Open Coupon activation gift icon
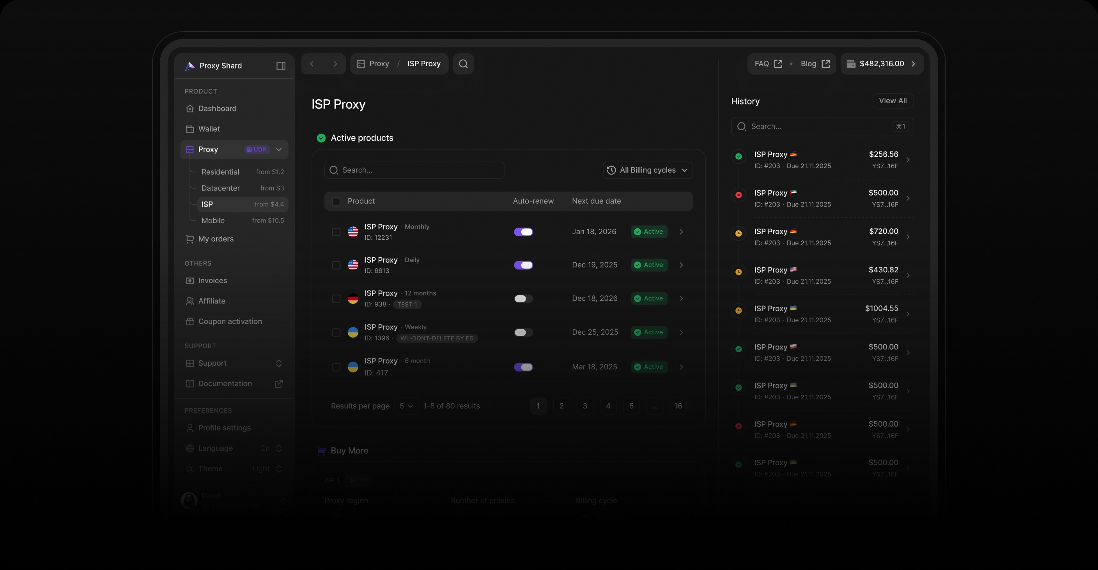The width and height of the screenshot is (1098, 570). [190, 322]
